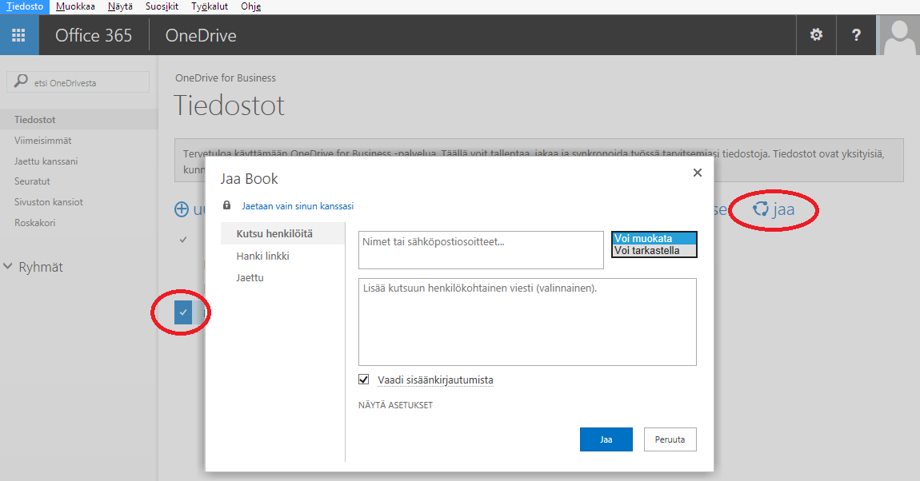
Task: Click the lock icon in the dialog
Action: pos(227,205)
